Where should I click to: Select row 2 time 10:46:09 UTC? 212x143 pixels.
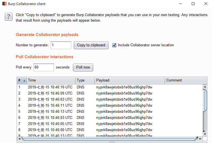(x=50, y=93)
